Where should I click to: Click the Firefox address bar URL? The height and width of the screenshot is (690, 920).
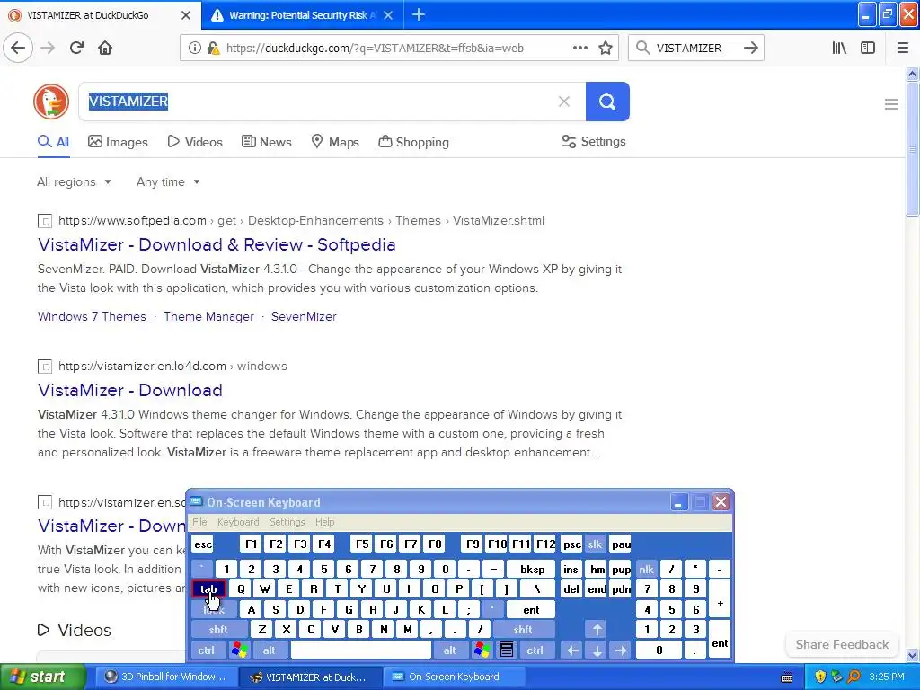point(375,49)
